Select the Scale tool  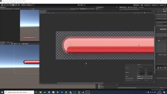10,5
